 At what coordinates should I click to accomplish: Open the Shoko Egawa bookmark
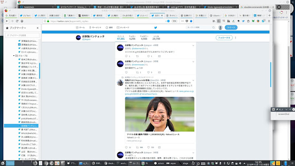[28, 89]
